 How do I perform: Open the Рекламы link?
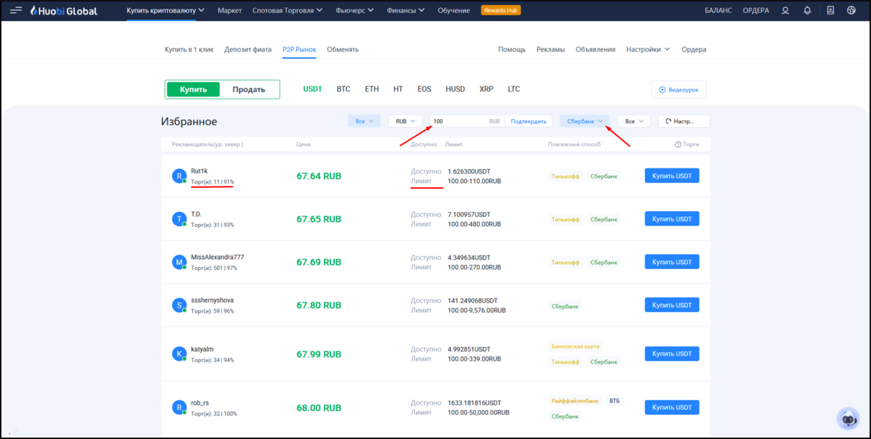click(x=551, y=49)
